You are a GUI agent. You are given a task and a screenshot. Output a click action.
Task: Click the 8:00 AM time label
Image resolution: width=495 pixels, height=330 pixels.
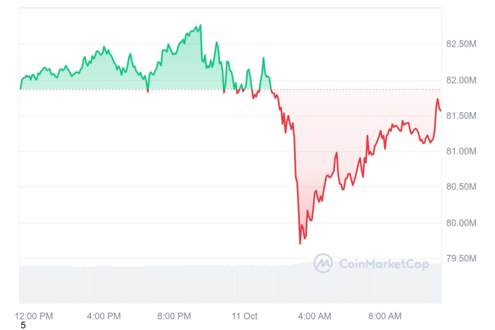(384, 316)
